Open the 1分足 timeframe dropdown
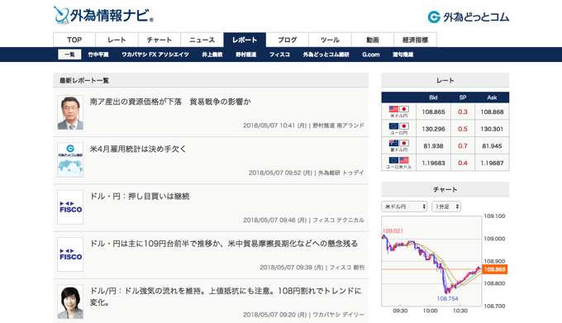Image resolution: width=562 pixels, height=323 pixels. pos(446,207)
